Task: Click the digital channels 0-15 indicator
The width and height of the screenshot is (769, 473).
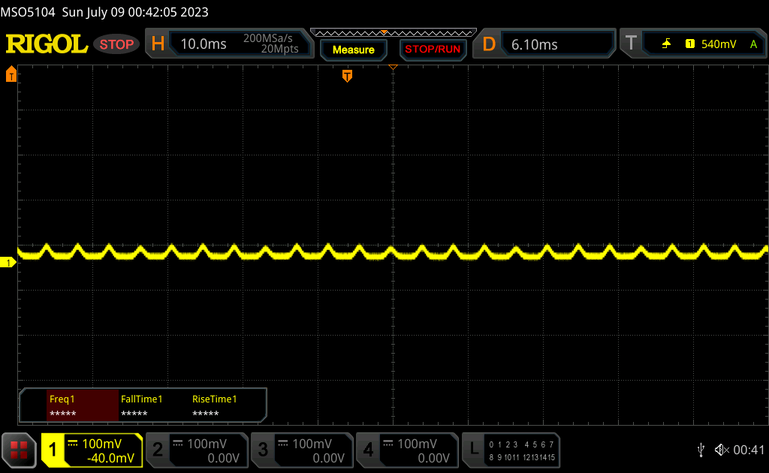Action: (x=522, y=450)
